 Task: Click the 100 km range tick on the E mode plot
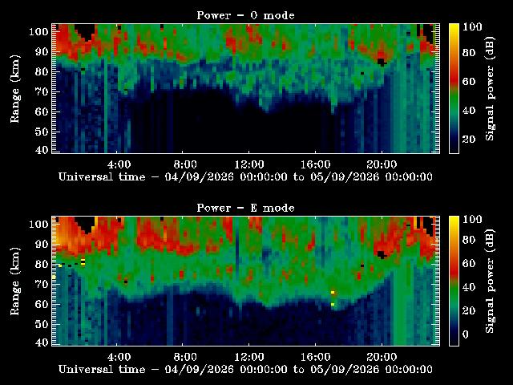click(38, 225)
